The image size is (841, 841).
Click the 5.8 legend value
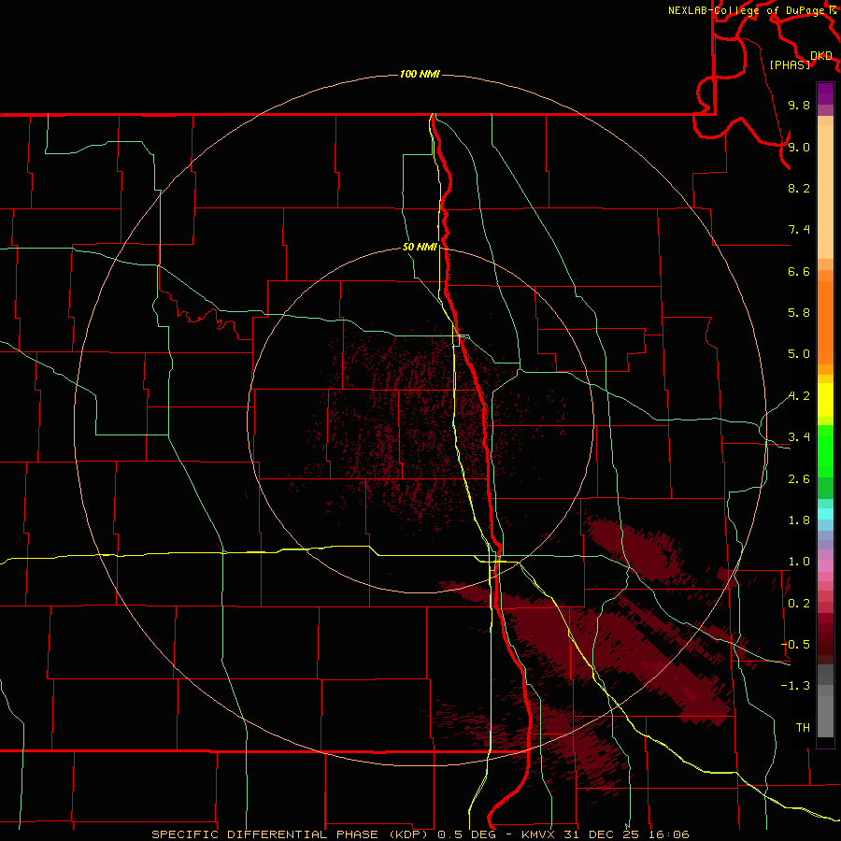(799, 313)
